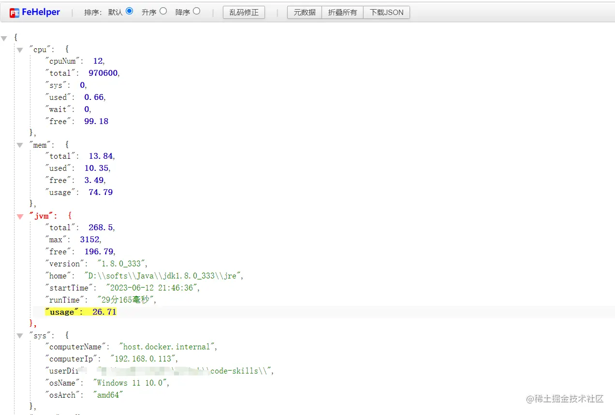Screen dimensions: 615x415
Task: Click the 稀土掘金技术社区 watermark link
Action: (564, 400)
